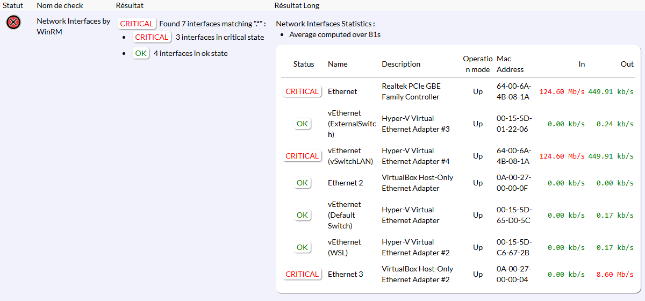
Task: Click the Realtek PCIe GBE Family Controller description
Action: [x=411, y=91]
